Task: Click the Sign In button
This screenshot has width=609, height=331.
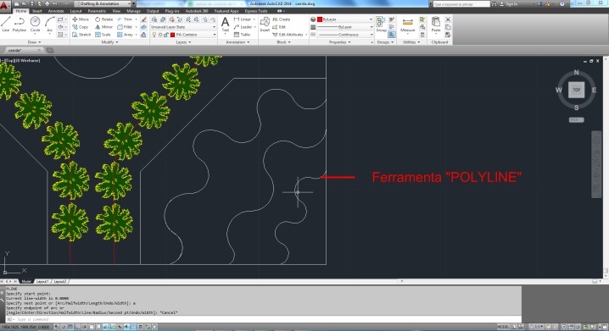Action: point(509,4)
